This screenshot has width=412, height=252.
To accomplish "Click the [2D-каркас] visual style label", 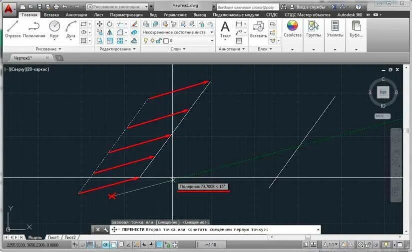I will [37, 69].
